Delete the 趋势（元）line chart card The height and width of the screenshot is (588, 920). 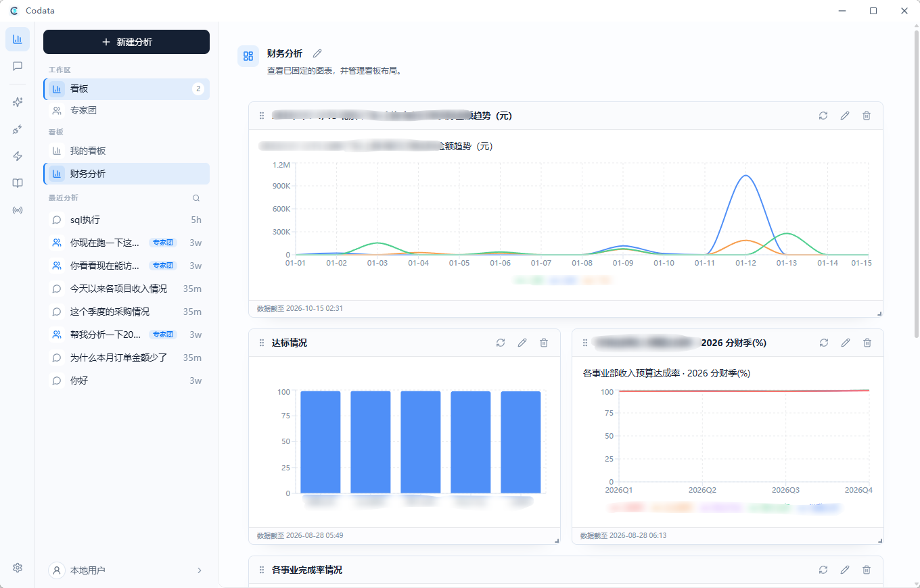(x=867, y=116)
